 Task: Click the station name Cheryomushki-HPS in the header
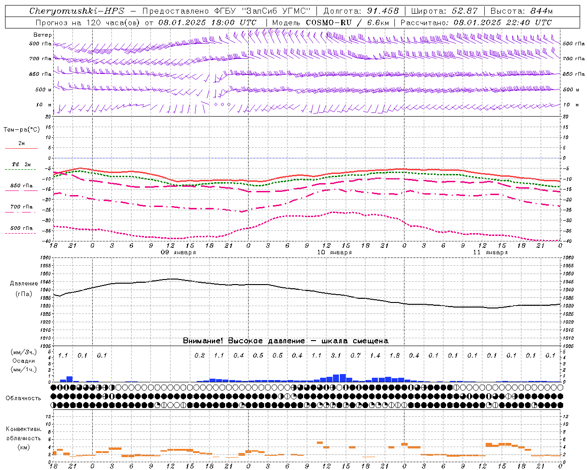point(77,11)
